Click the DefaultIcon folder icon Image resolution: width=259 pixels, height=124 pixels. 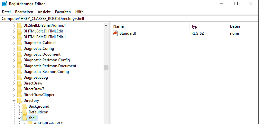point(24,112)
